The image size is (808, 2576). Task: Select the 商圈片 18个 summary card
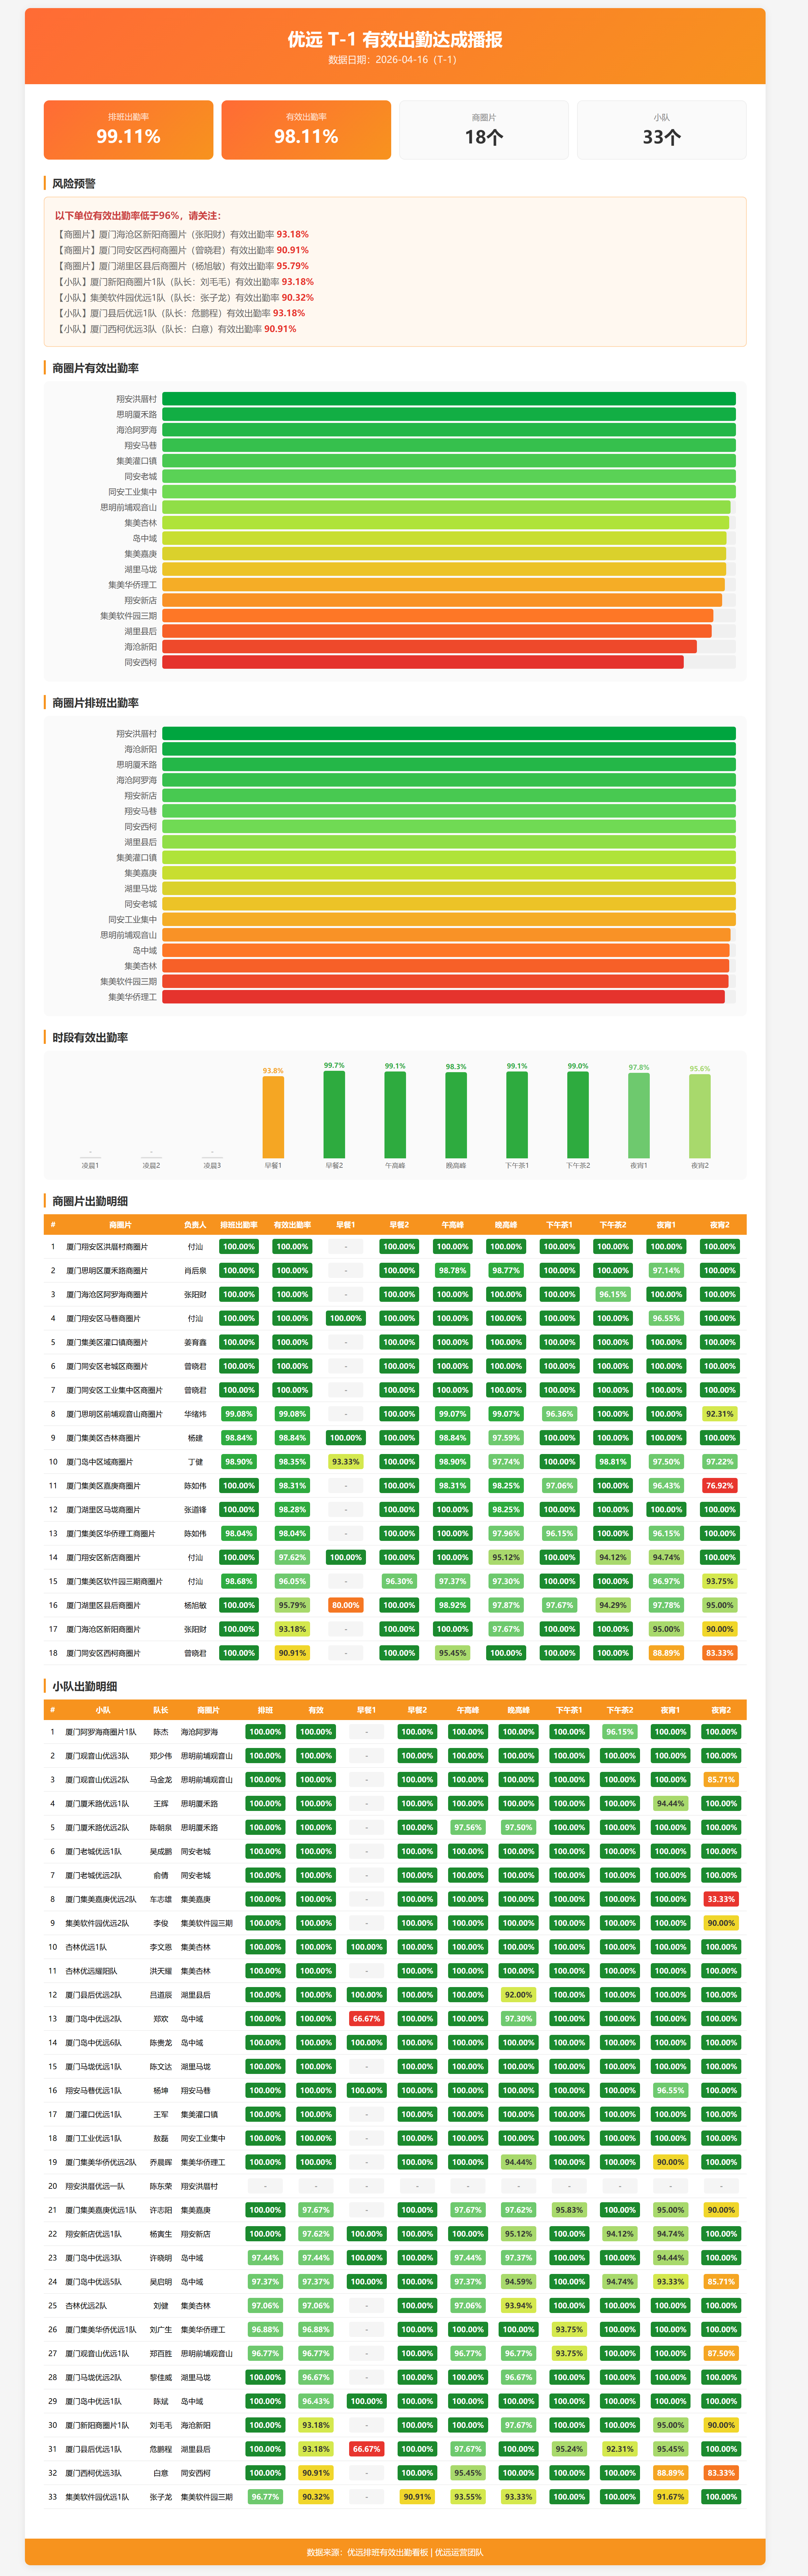484,130
